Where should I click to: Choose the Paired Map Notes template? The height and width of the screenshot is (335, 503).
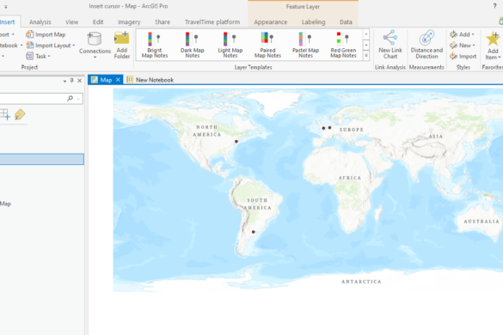(x=267, y=45)
